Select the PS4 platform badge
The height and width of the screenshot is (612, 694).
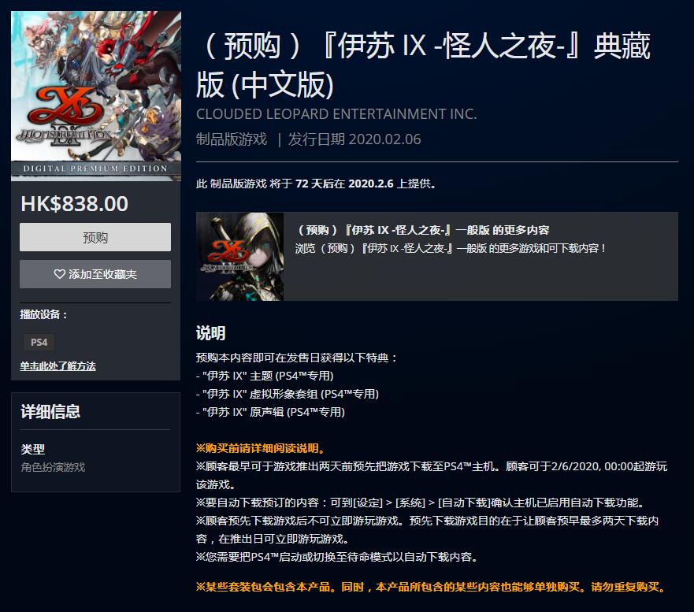pyautogui.click(x=39, y=342)
